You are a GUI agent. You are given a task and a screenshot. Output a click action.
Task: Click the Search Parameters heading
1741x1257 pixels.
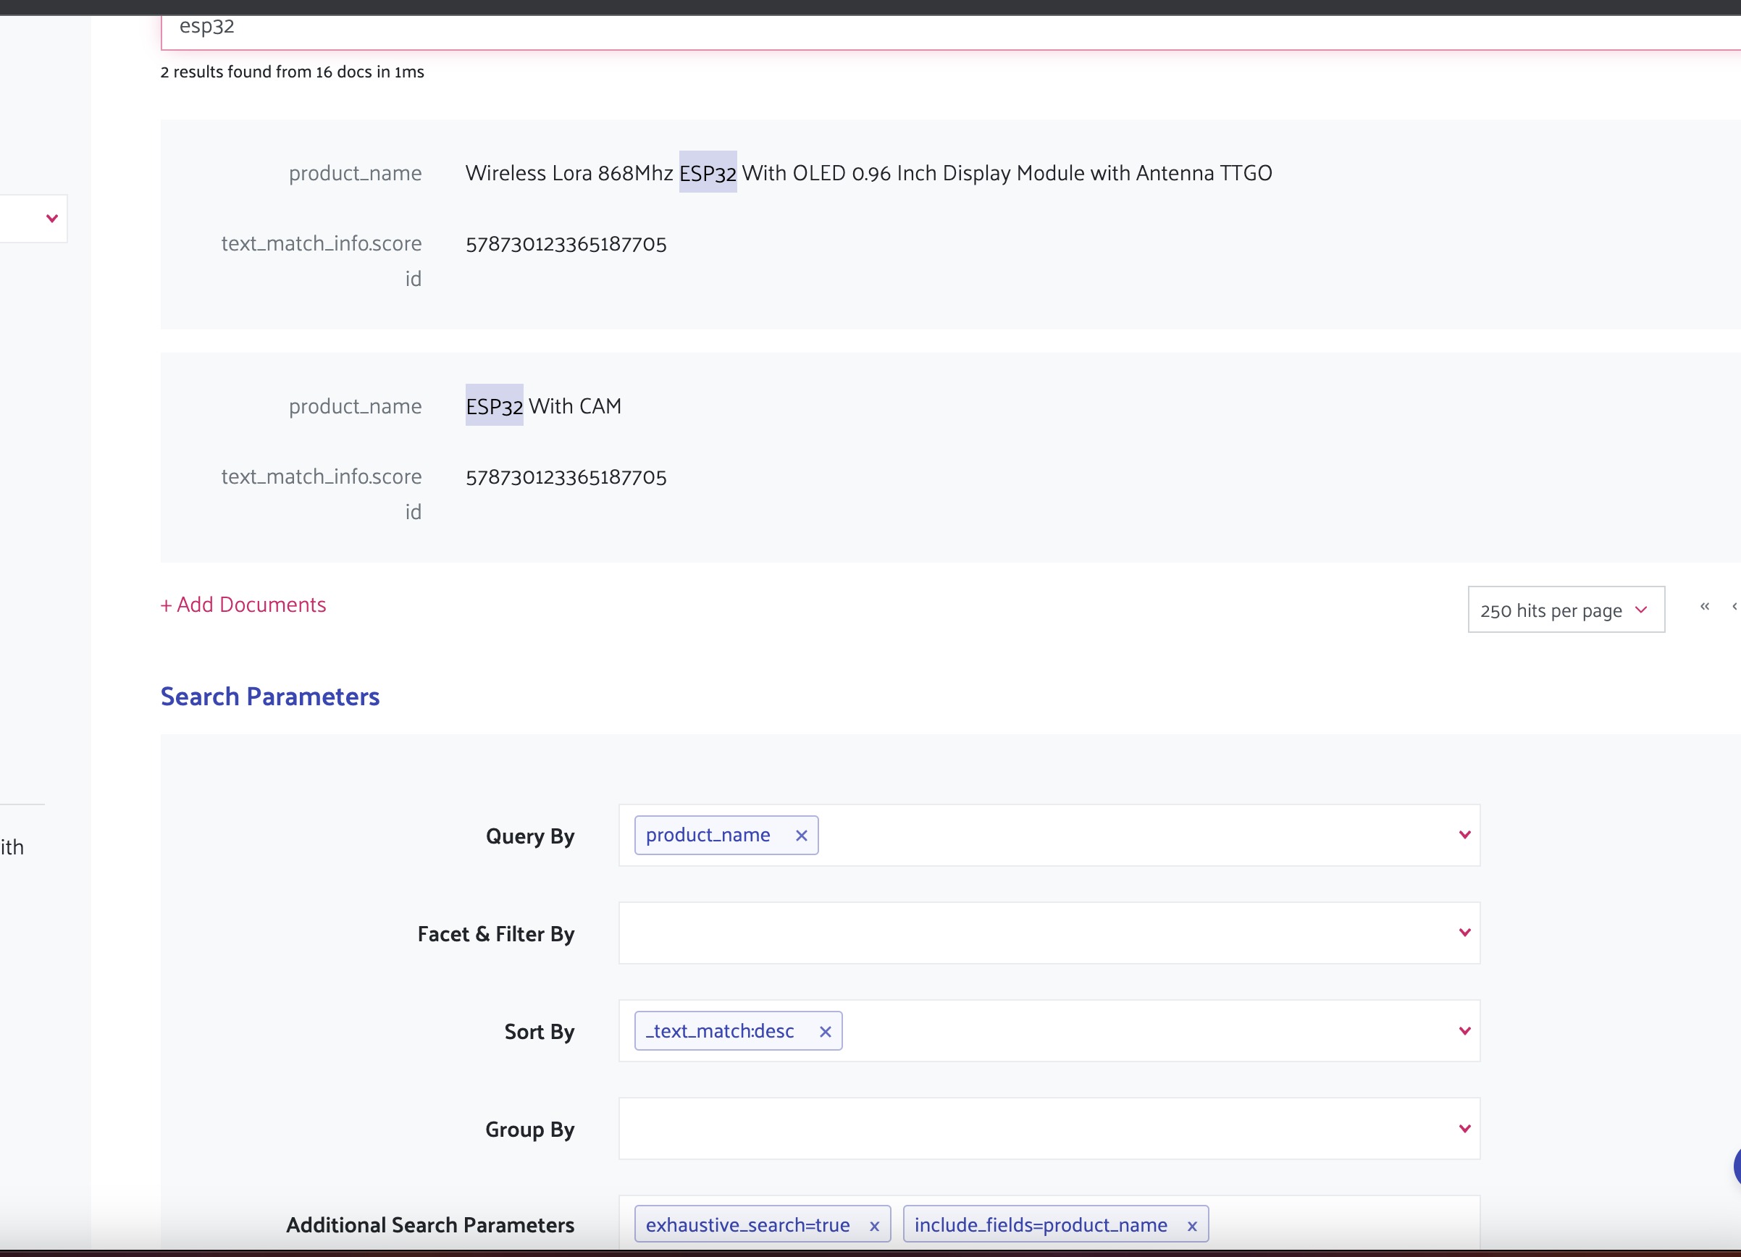click(x=269, y=697)
